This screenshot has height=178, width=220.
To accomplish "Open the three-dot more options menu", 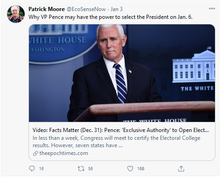I will point(212,8).
